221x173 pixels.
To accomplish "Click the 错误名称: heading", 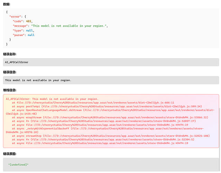I will (x=10, y=54).
